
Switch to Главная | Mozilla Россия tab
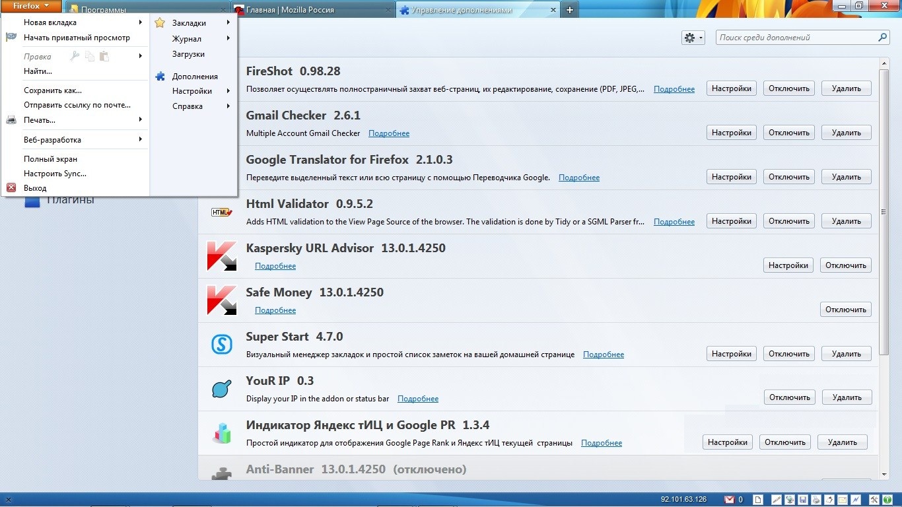(x=313, y=10)
